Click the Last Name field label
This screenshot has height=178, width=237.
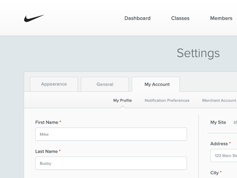pos(46,151)
